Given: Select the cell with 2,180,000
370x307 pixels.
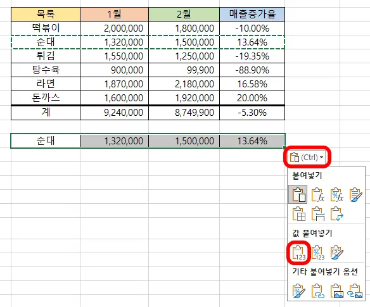Looking at the screenshot, I should click(184, 84).
